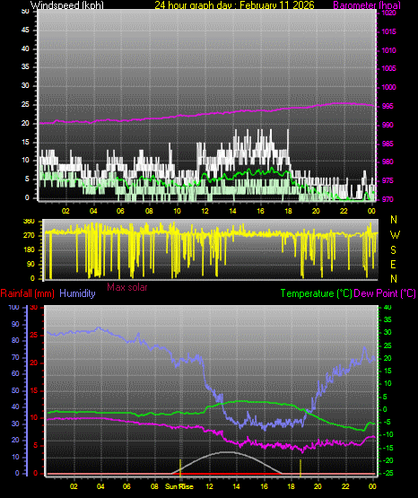Click the Temperature (°C) legend label
Screen dimensions: 418x498
[x=317, y=293]
